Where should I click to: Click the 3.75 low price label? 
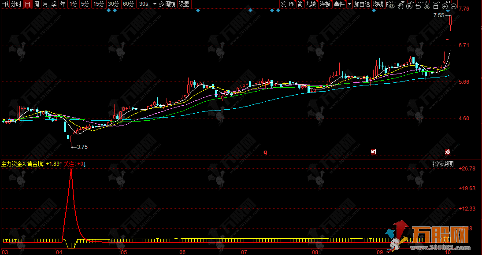pos(82,147)
